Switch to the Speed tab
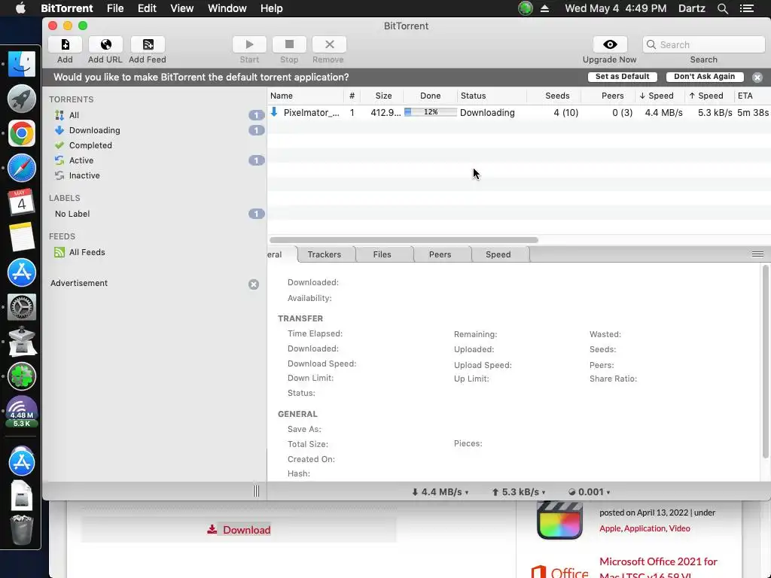The width and height of the screenshot is (771, 578). [x=498, y=254]
